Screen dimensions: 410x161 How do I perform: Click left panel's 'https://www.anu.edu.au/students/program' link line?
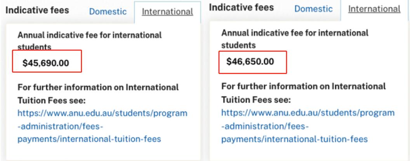coord(102,113)
